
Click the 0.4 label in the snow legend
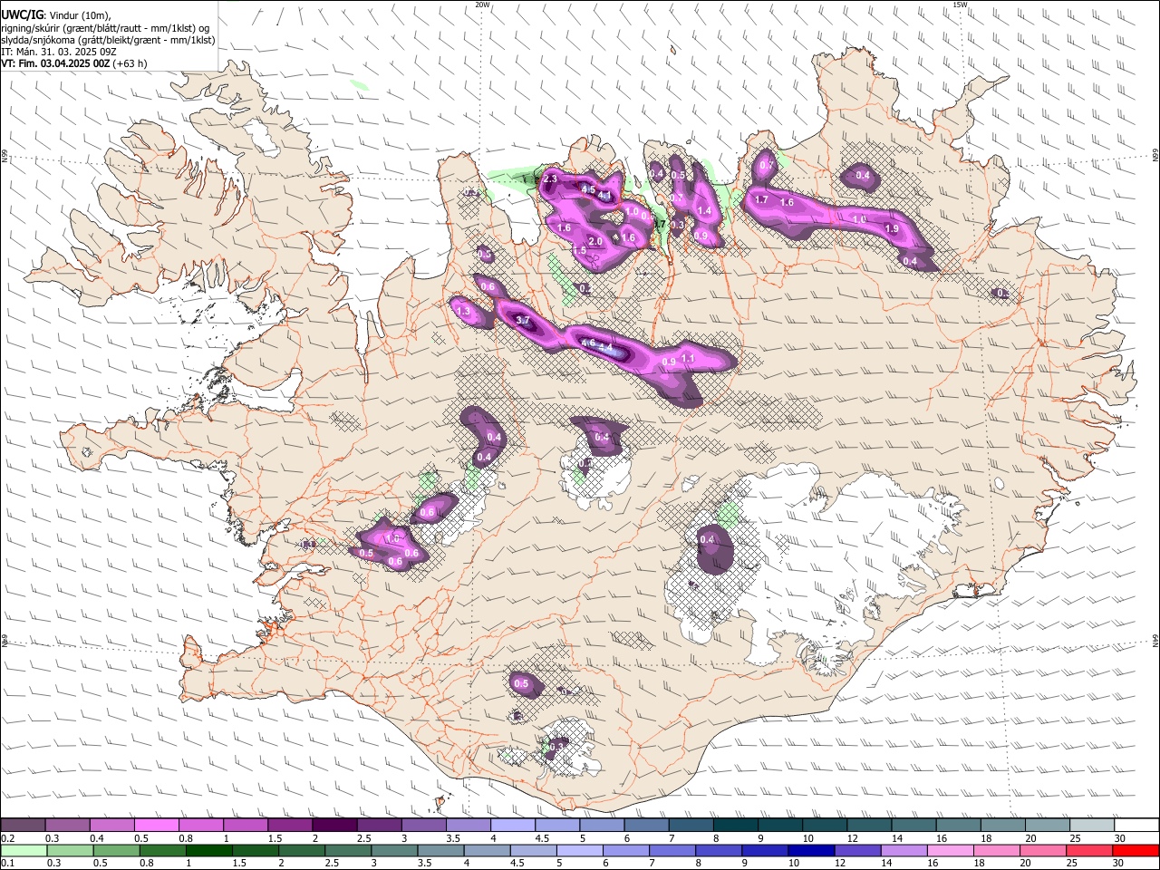pyautogui.click(x=97, y=838)
